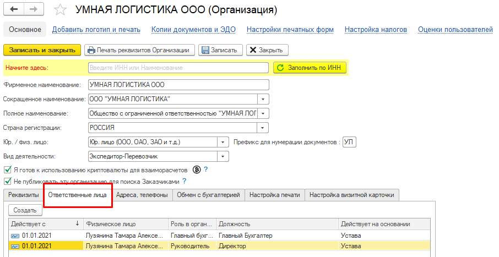
Task: Click record icon in Главный Бухгалтер row
Action: point(15,236)
